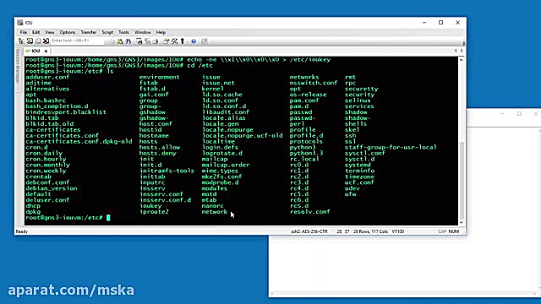
Task: Click the black up-arrow toolbar icon
Action: [183, 41]
